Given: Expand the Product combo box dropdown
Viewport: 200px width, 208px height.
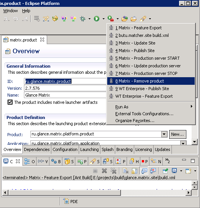Looking at the screenshot, I should [x=164, y=134].
